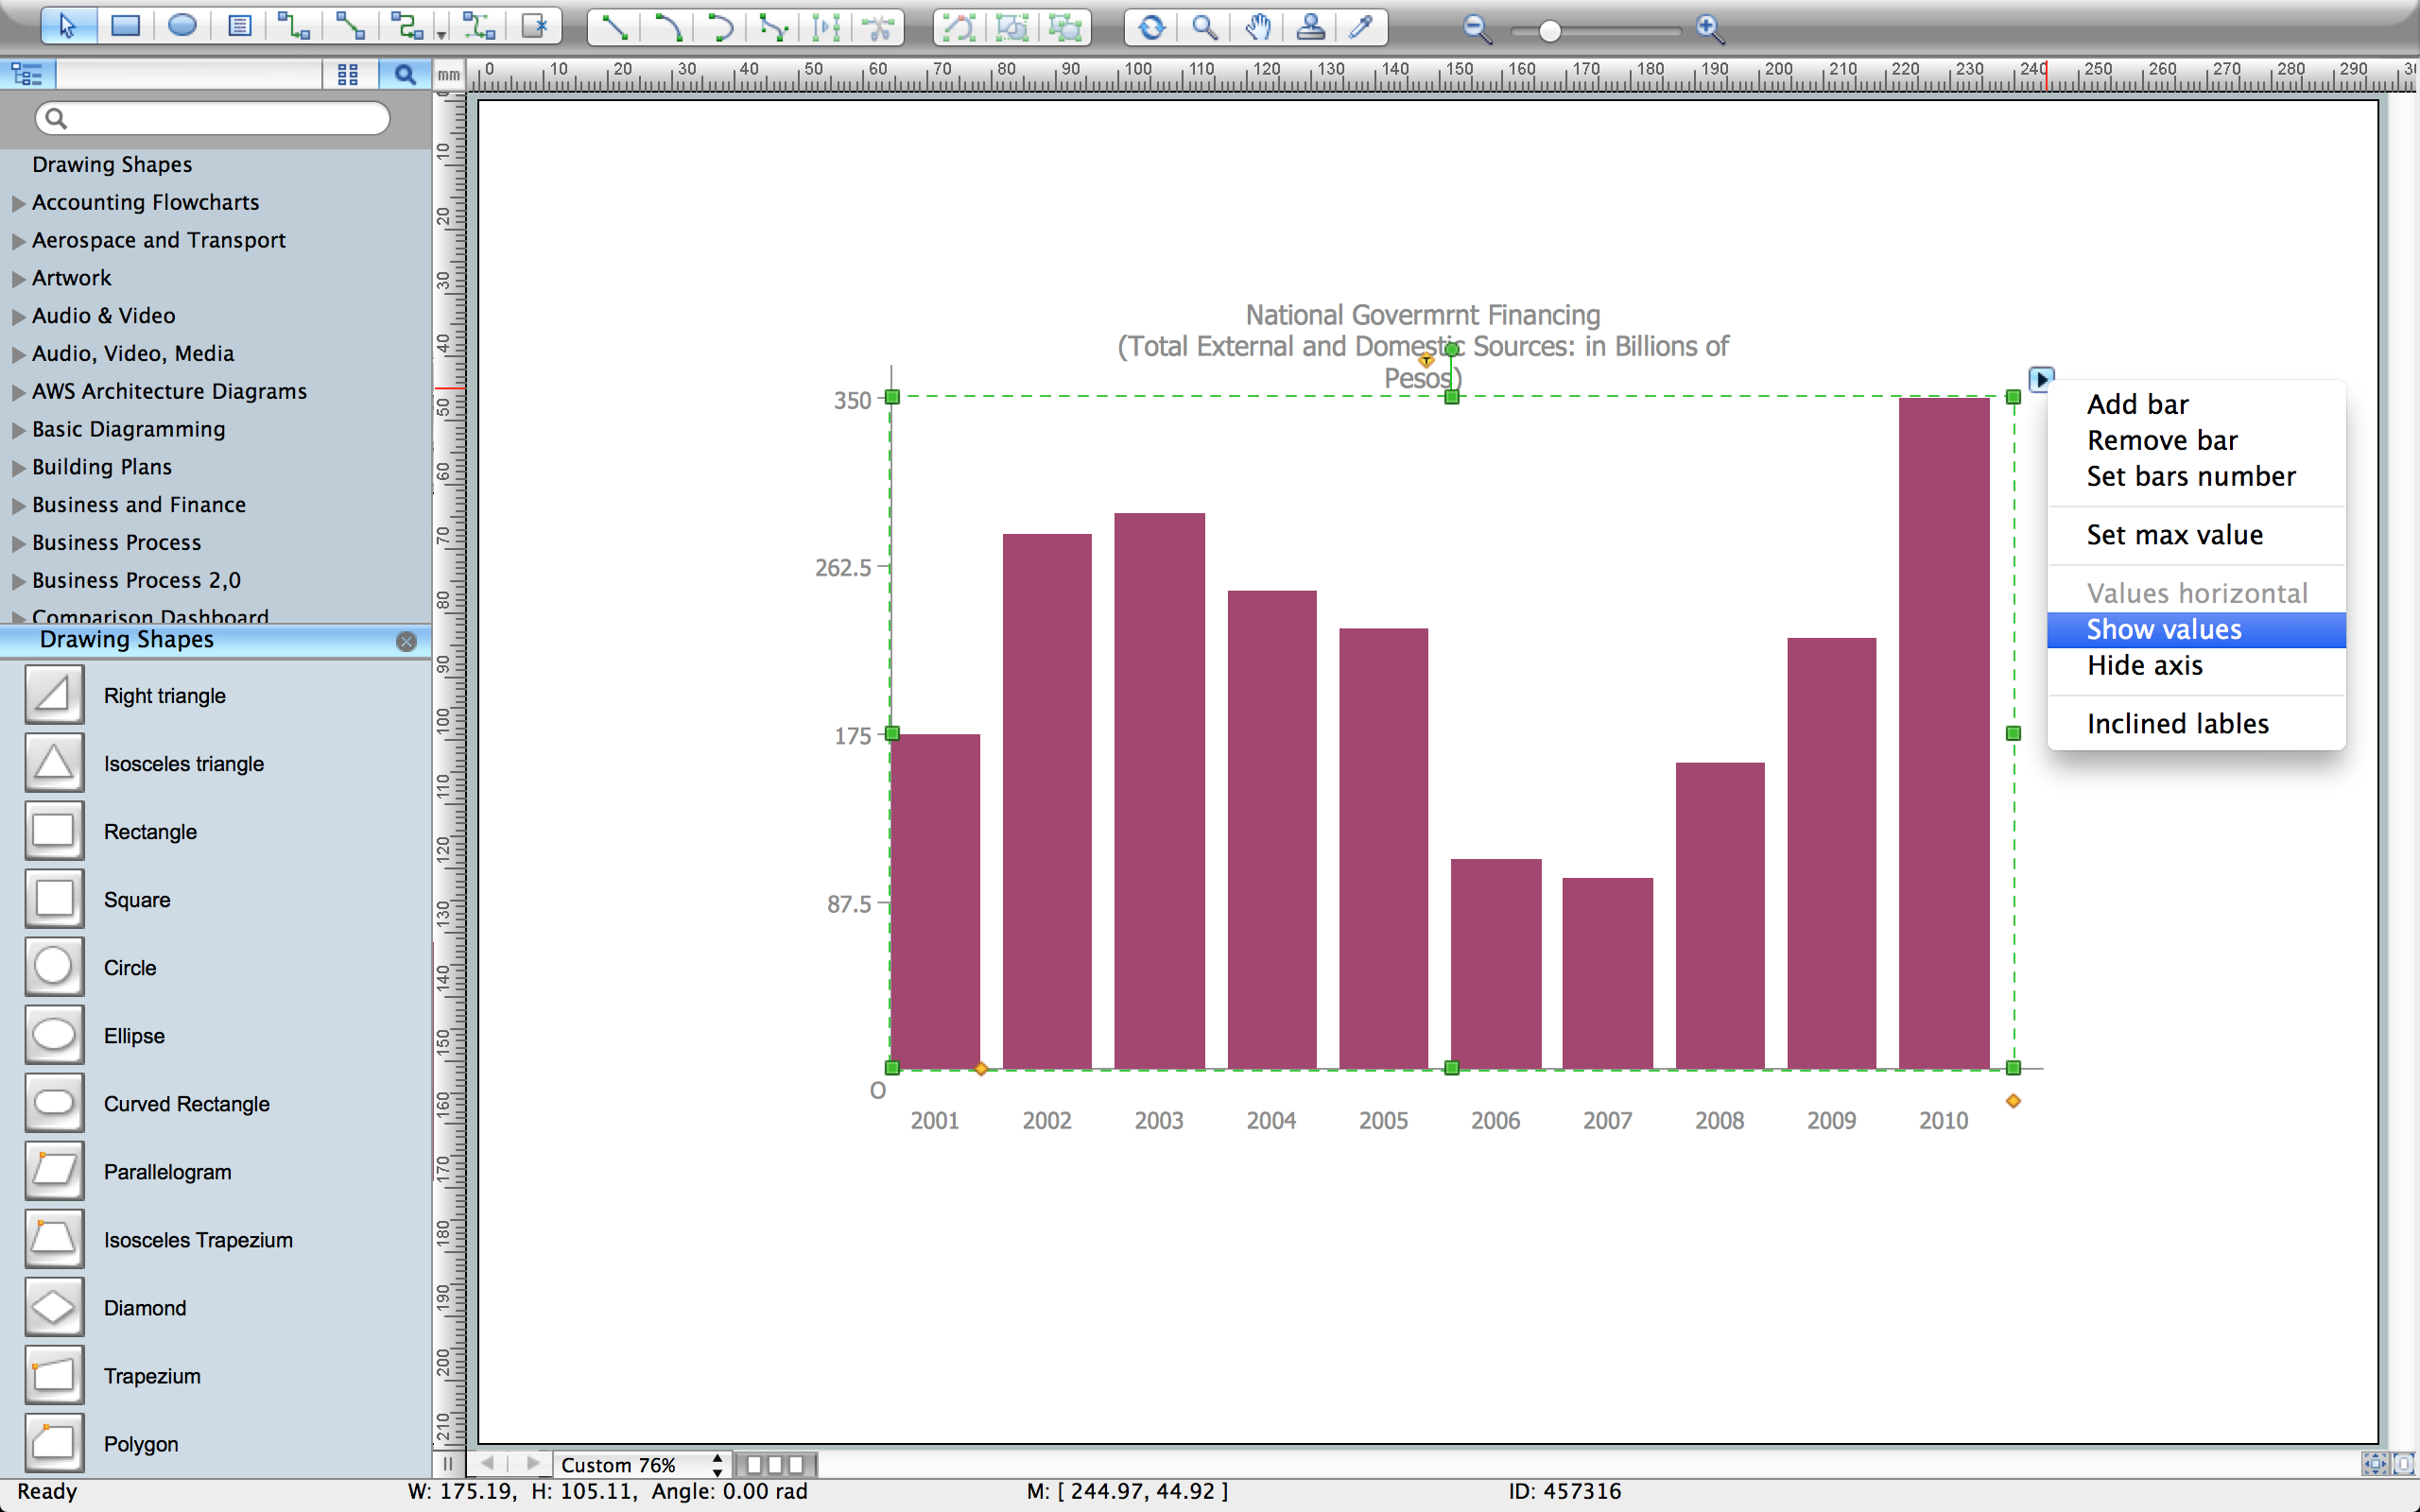Viewport: 2420px width, 1512px height.
Task: Select the arrow pointer tool
Action: click(x=68, y=26)
